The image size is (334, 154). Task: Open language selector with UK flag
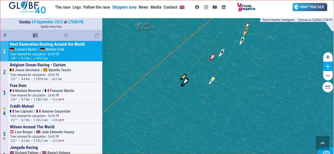click(x=182, y=7)
